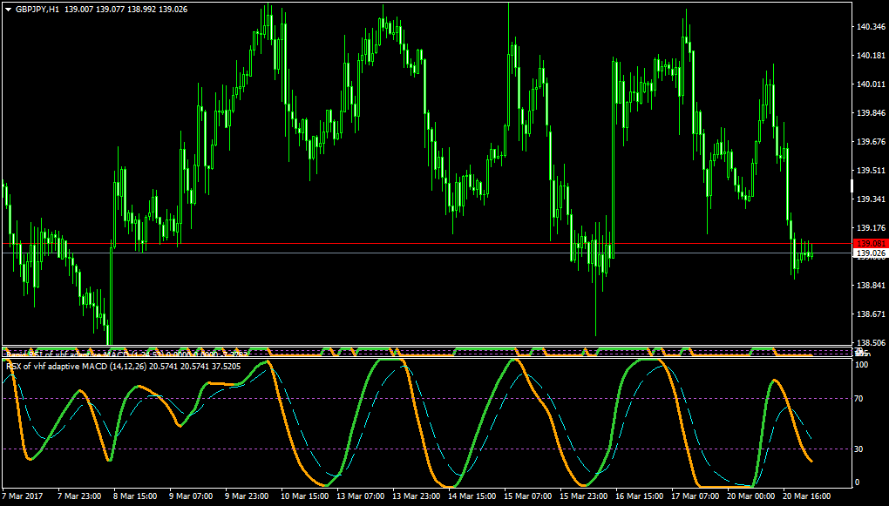Select the 138.506 price scale label
This screenshot has width=889, height=506.
tap(872, 343)
